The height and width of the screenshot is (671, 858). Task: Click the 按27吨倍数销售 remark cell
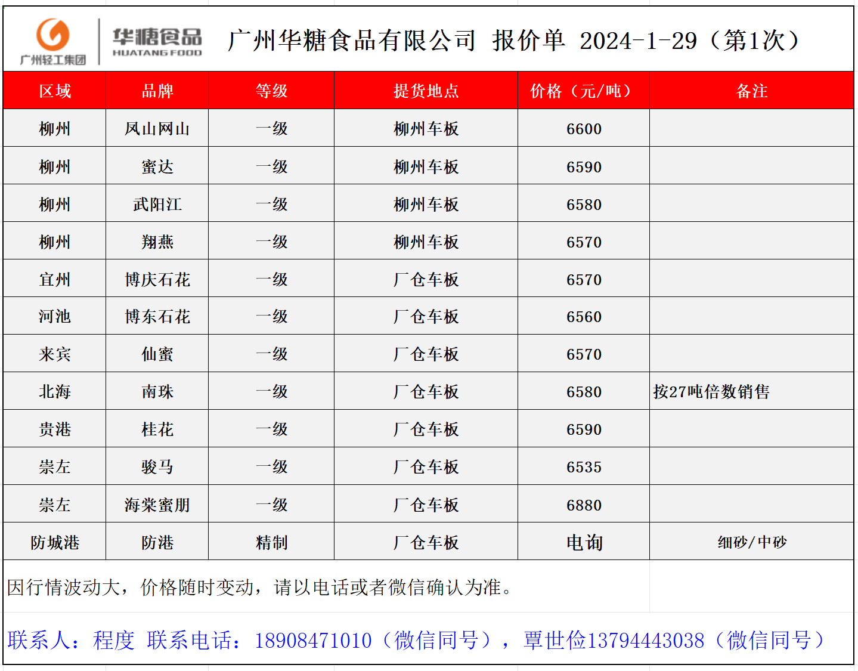(x=711, y=392)
